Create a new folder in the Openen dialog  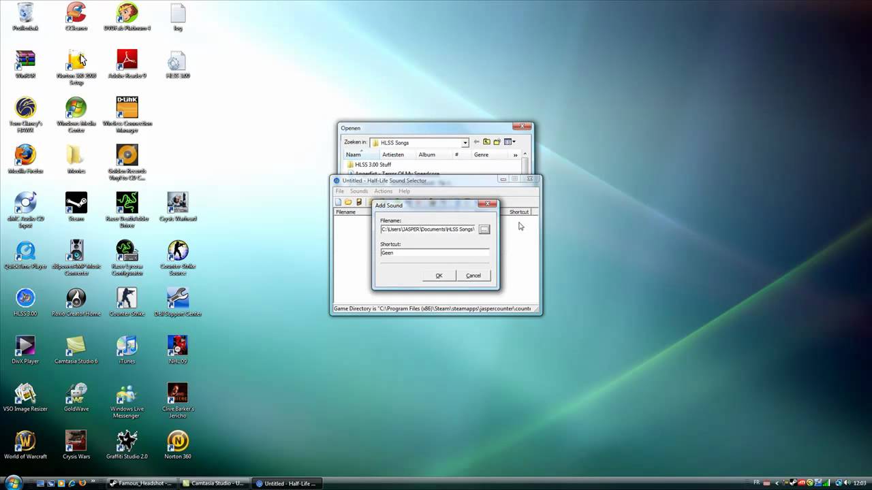point(497,142)
